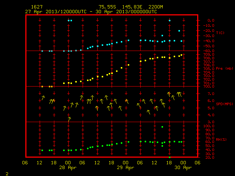Click the 709.0 pressure scale value
235x176 pixels.
pyautogui.click(x=209, y=55)
